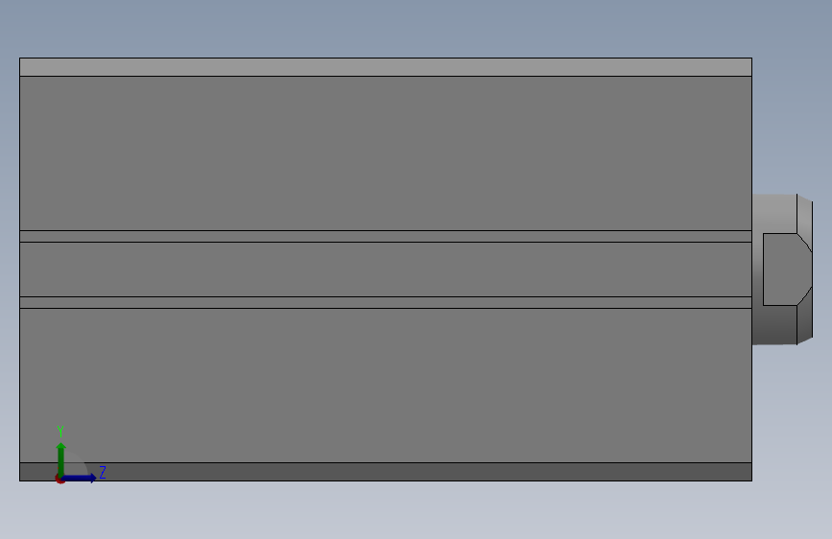Click the green Y label above the triad
Image resolution: width=832 pixels, height=539 pixels.
tap(60, 431)
